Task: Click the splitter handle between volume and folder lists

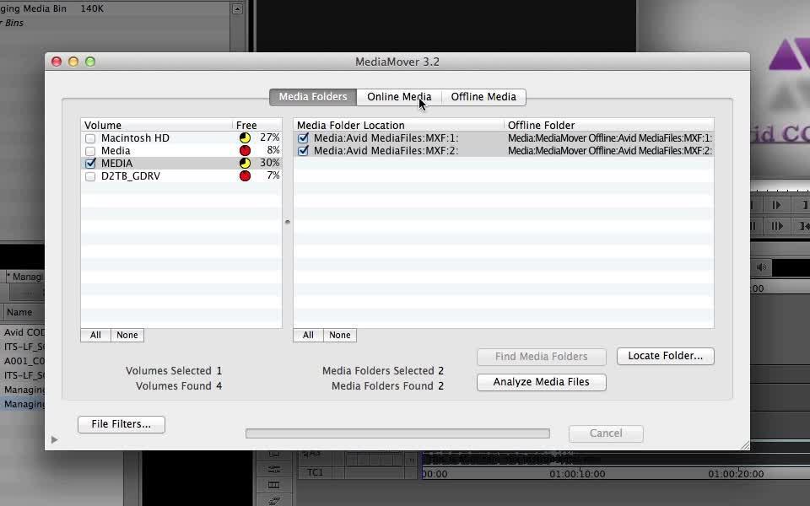Action: click(288, 222)
